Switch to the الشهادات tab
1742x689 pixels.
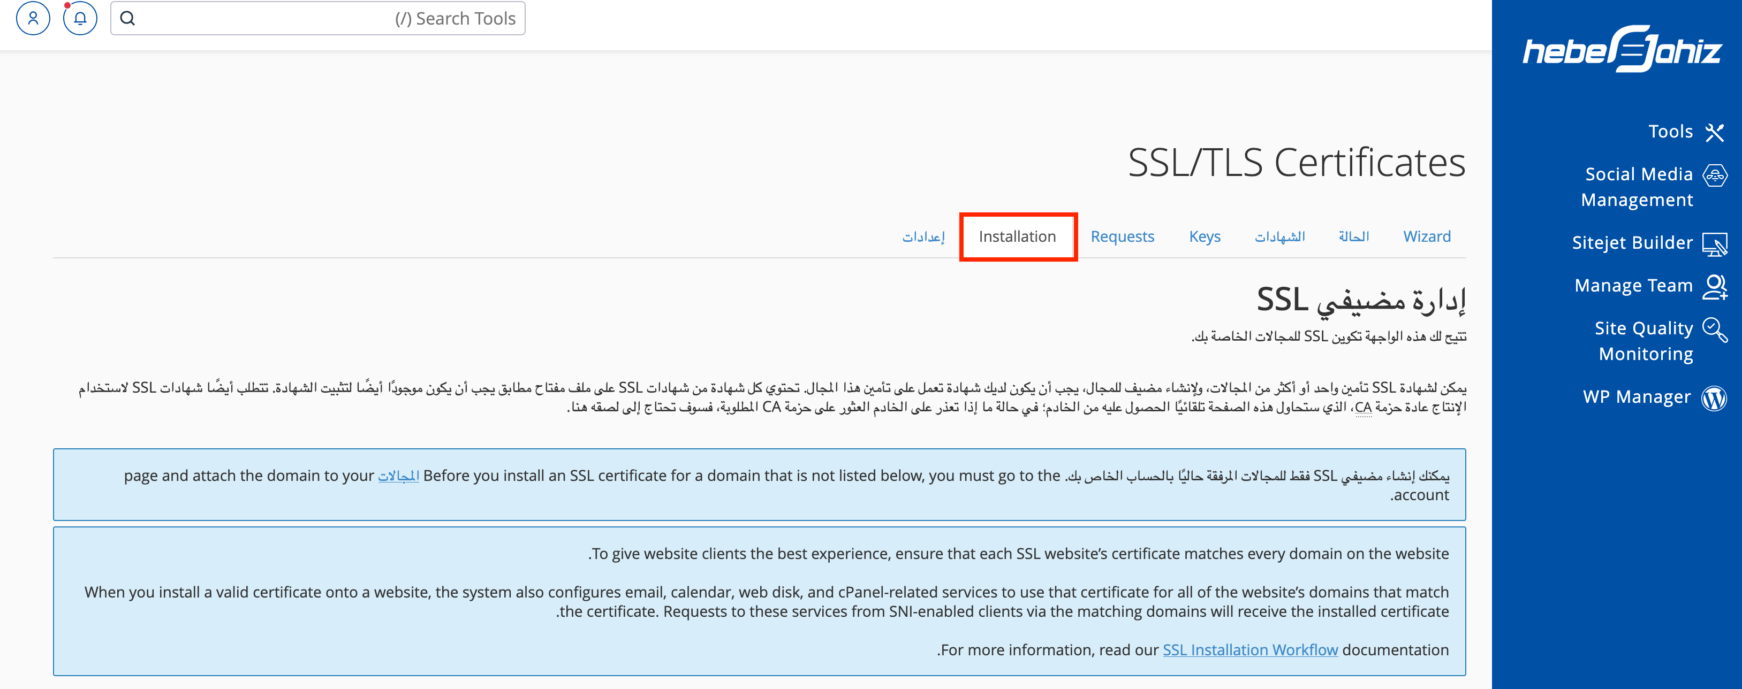pyautogui.click(x=1279, y=236)
